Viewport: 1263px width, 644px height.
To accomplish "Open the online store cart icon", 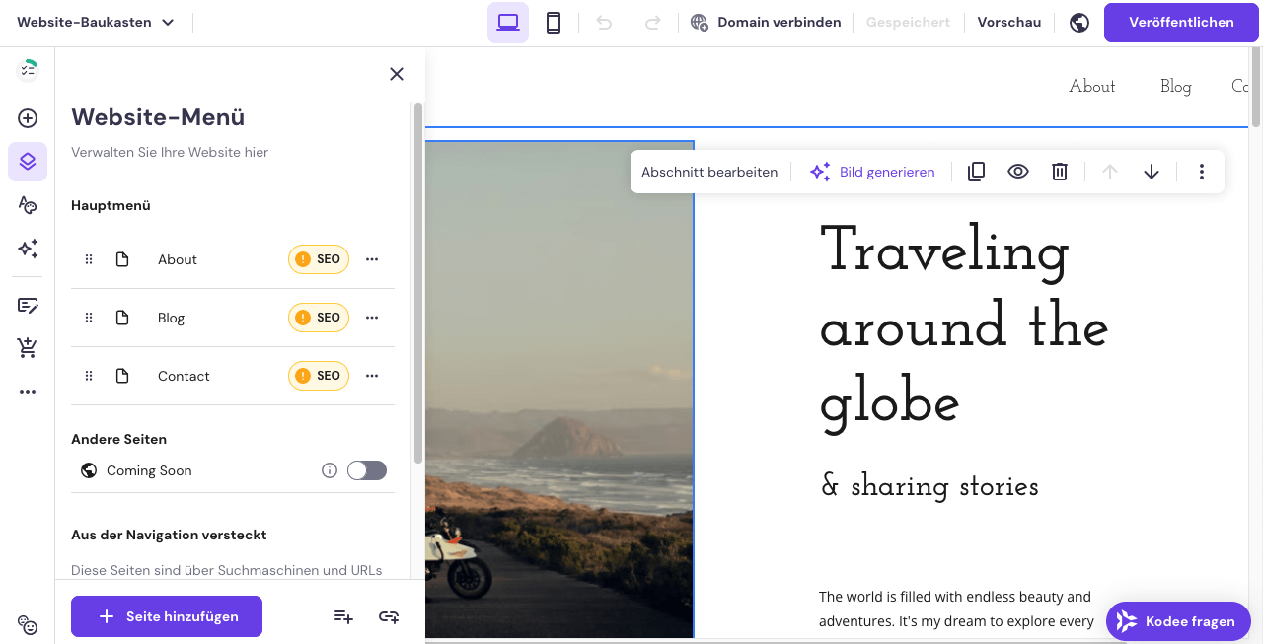I will (28, 347).
